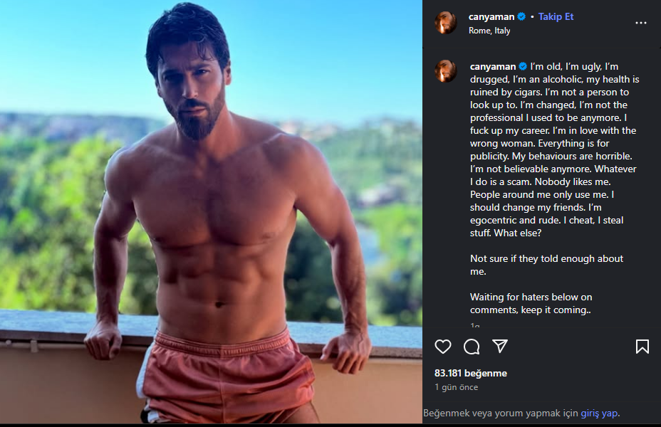
Task: Click the 'Waiting for haters' caption paragraph
Action: (x=531, y=303)
